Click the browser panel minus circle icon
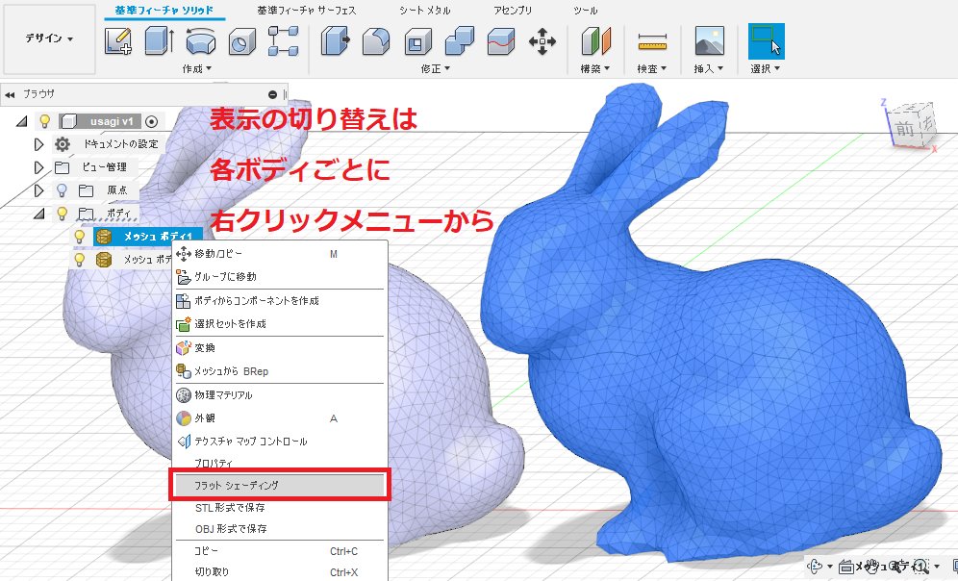The height and width of the screenshot is (581, 958). tap(272, 94)
